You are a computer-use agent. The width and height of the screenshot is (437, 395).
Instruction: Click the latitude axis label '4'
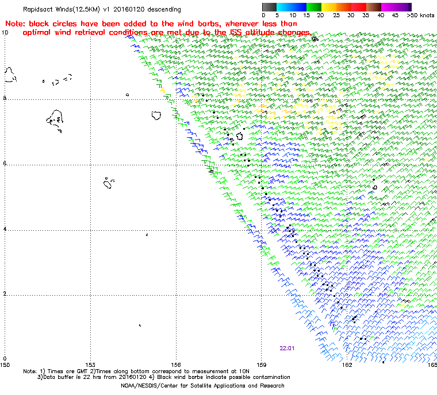click(x=5, y=229)
